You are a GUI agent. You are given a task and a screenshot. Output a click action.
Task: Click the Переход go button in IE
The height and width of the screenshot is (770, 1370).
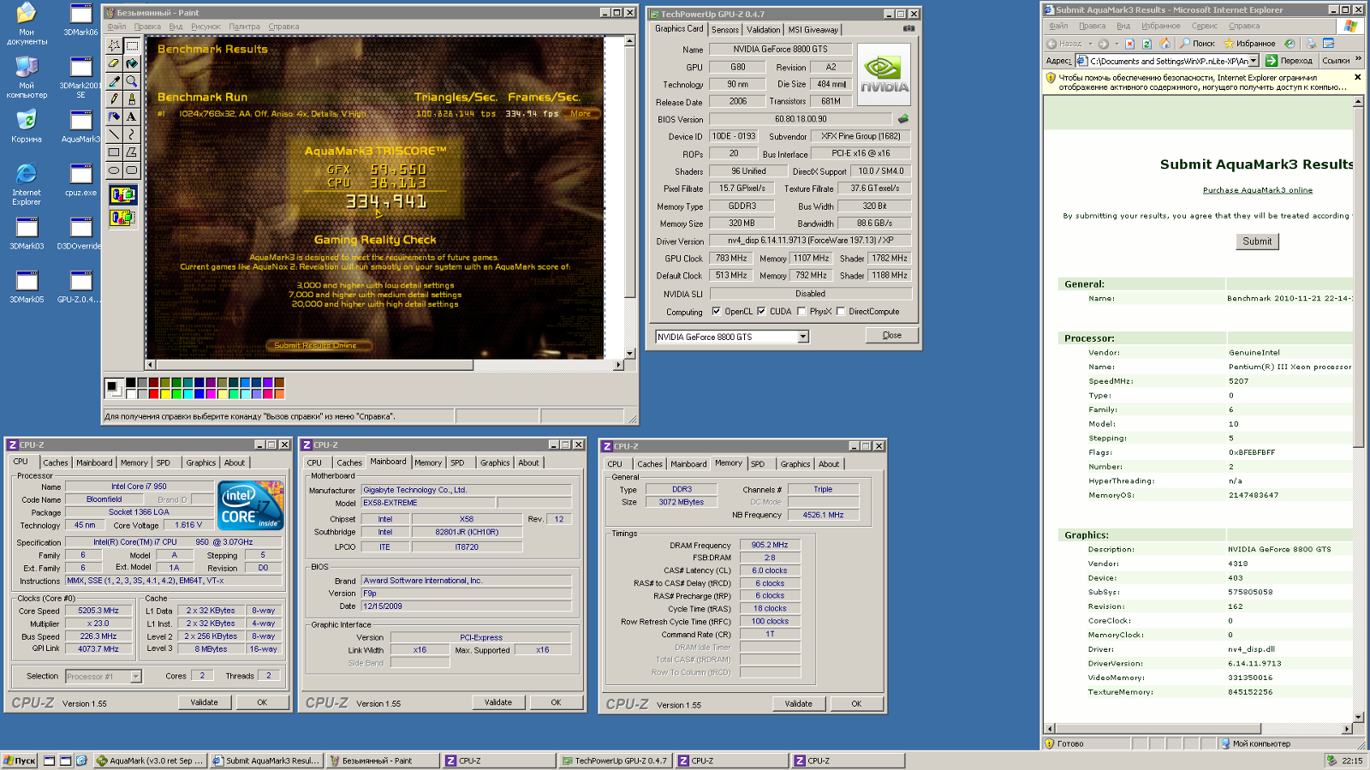pos(1289,61)
